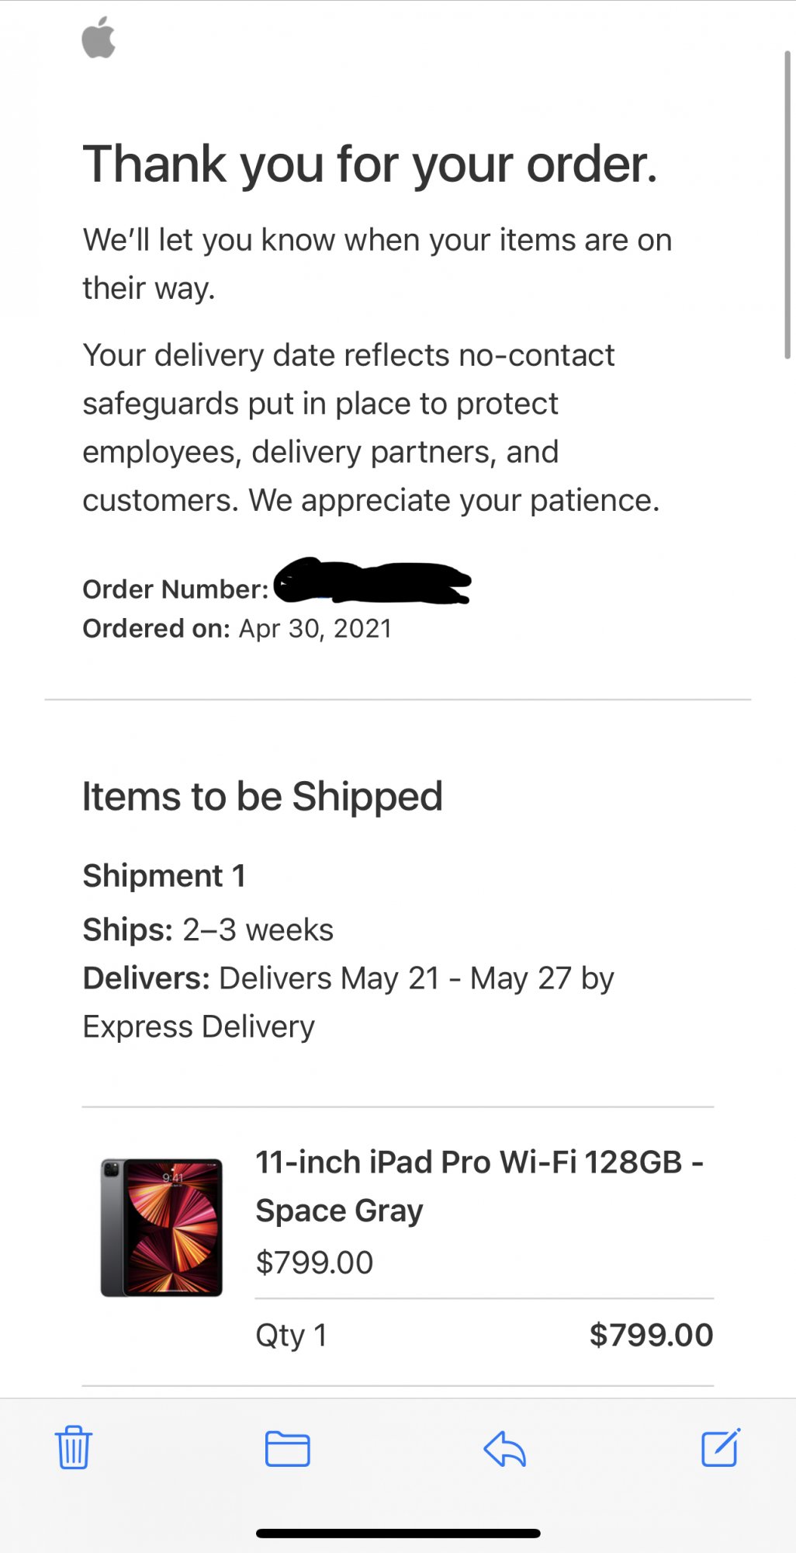Tap the iPad Pro product thumbnail
This screenshot has width=796, height=1553.
click(x=161, y=1228)
